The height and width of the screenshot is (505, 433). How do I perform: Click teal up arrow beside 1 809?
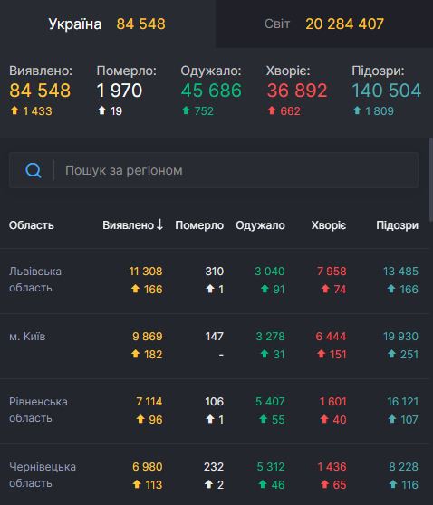tap(357, 110)
